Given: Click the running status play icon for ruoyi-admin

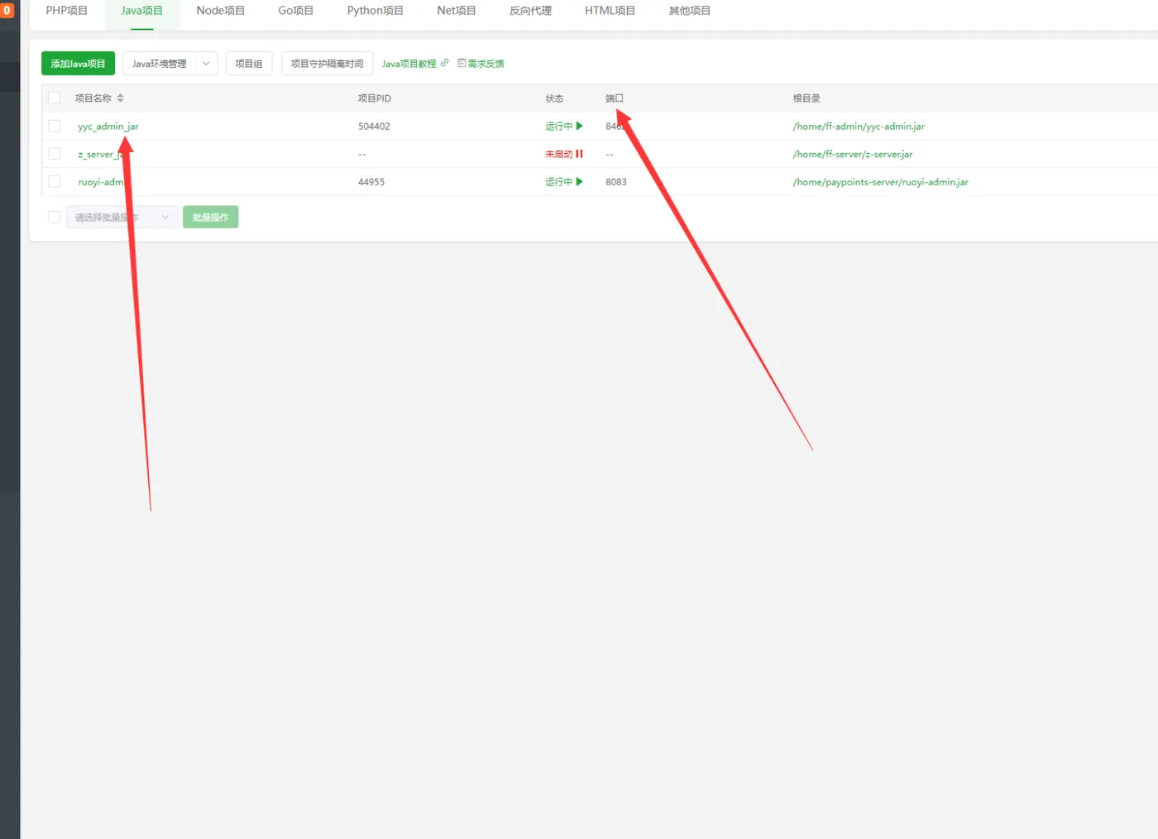Looking at the screenshot, I should tap(579, 181).
